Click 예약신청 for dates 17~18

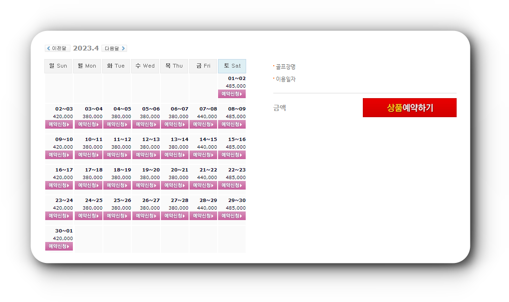(x=88, y=185)
